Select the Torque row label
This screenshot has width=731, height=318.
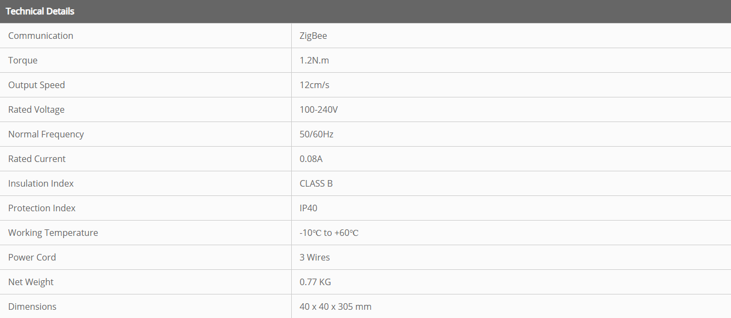pos(23,60)
